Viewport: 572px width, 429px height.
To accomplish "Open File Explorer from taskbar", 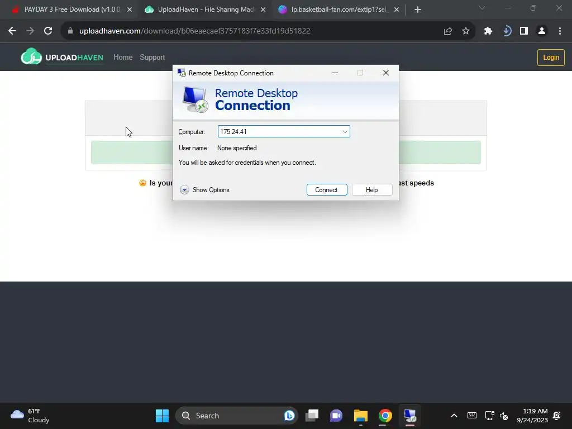I will (x=360, y=416).
